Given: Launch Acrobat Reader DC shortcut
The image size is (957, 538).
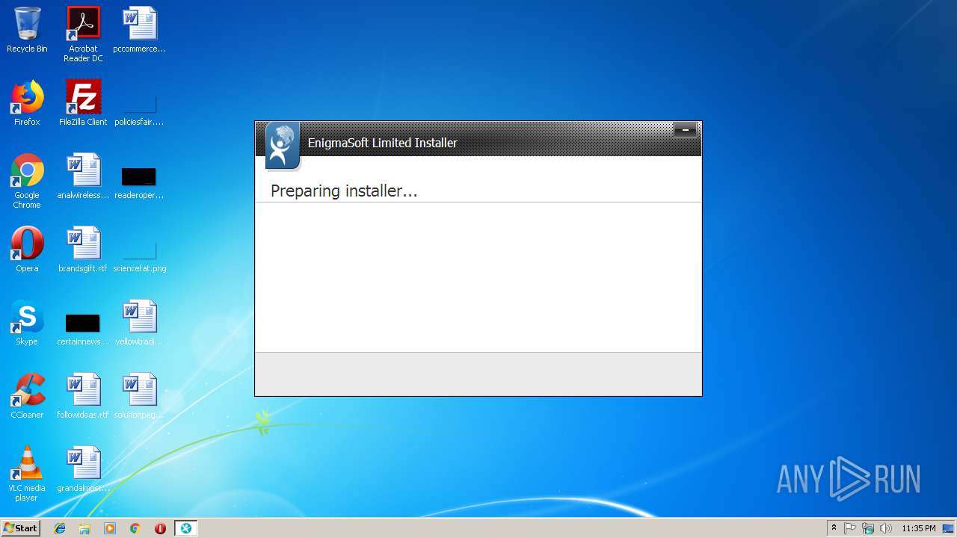Looking at the screenshot, I should [83, 34].
